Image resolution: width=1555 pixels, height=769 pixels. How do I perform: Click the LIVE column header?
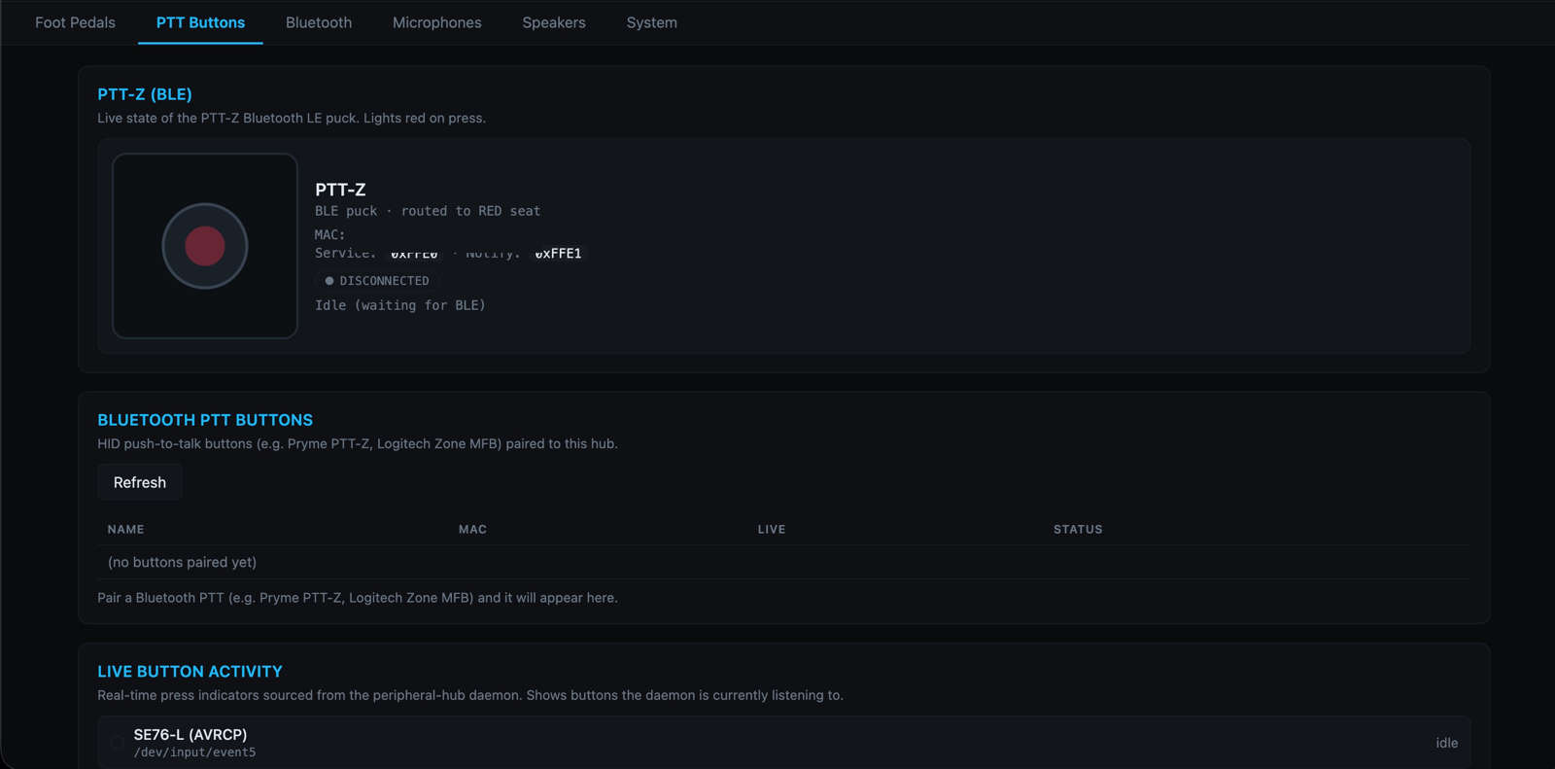[x=772, y=529]
